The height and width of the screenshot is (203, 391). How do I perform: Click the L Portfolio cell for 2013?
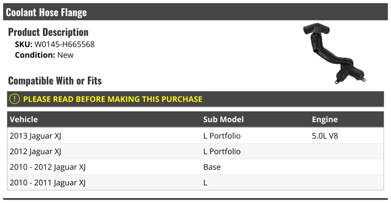point(222,136)
